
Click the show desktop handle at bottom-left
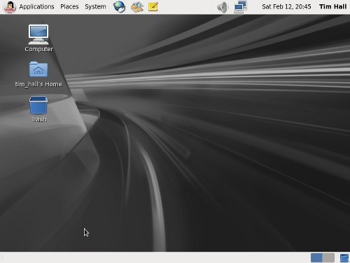click(x=3, y=257)
